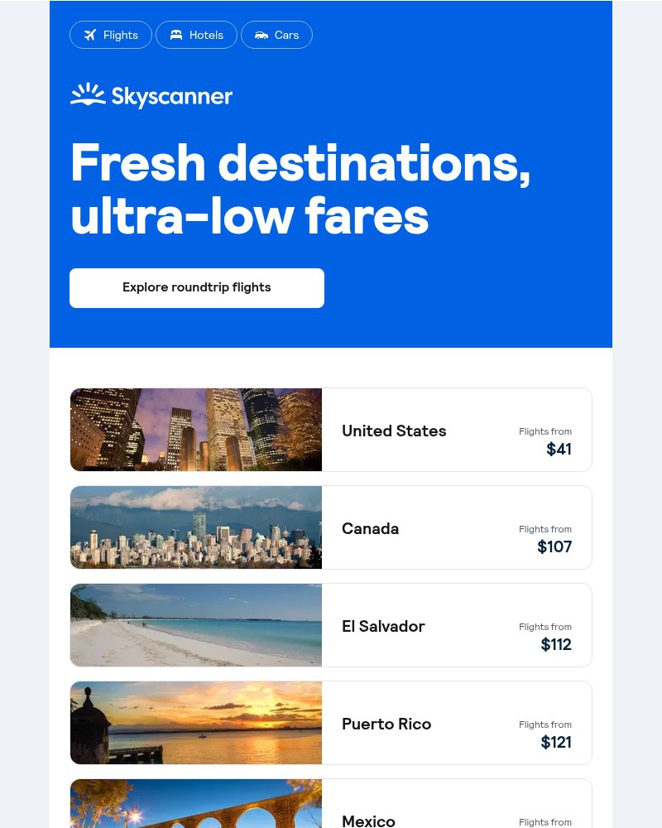Viewport: 662px width, 828px height.
Task: Open the Hotels tab
Action: tap(197, 35)
